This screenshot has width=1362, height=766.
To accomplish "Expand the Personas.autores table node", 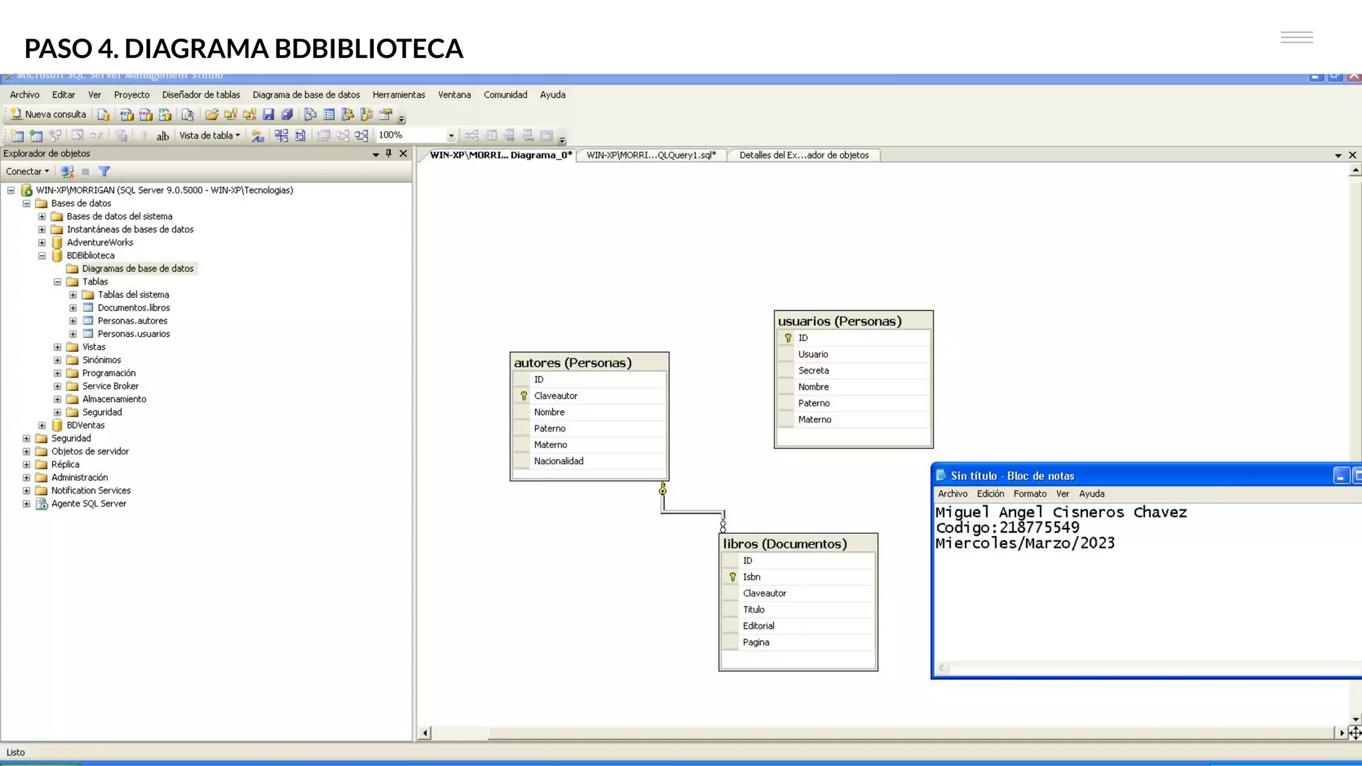I will click(x=73, y=321).
